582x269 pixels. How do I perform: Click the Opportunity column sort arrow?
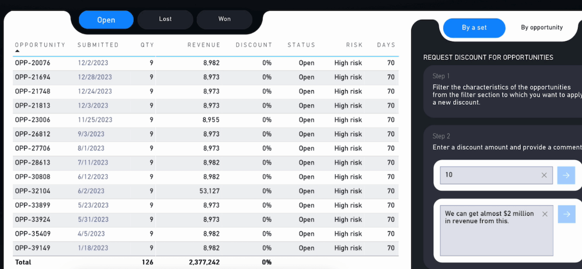click(17, 51)
